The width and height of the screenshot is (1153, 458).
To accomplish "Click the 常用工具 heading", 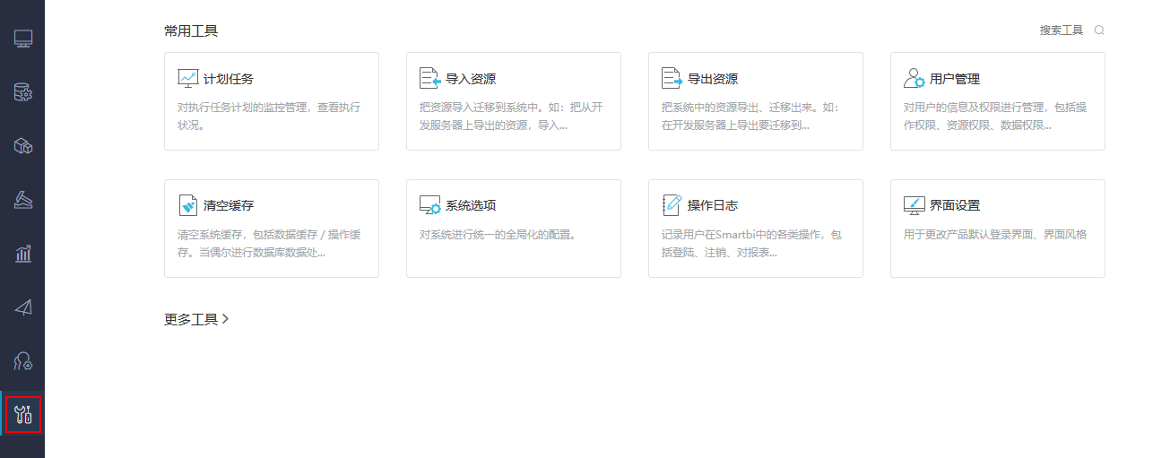I will pos(191,30).
